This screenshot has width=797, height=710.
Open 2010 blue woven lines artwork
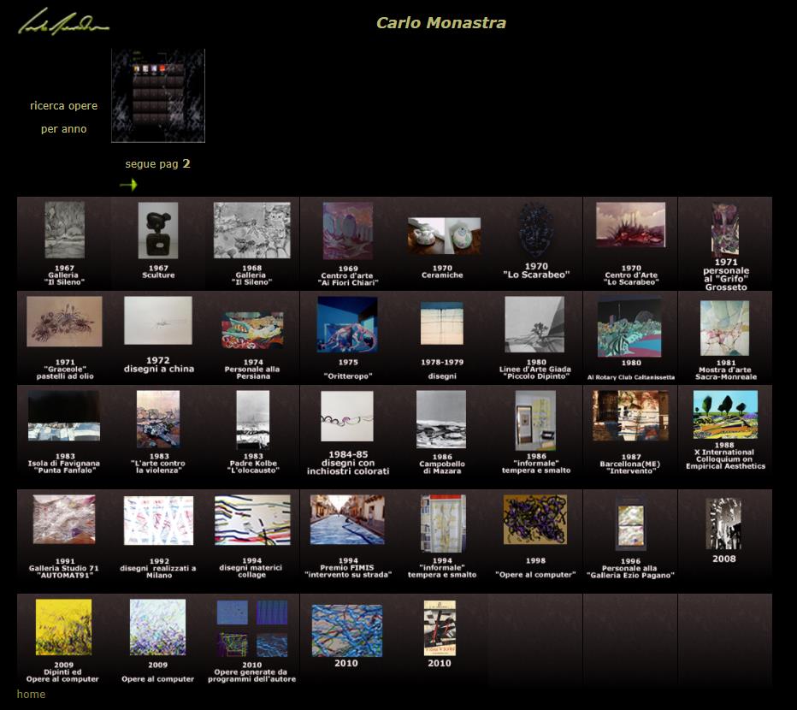(347, 630)
